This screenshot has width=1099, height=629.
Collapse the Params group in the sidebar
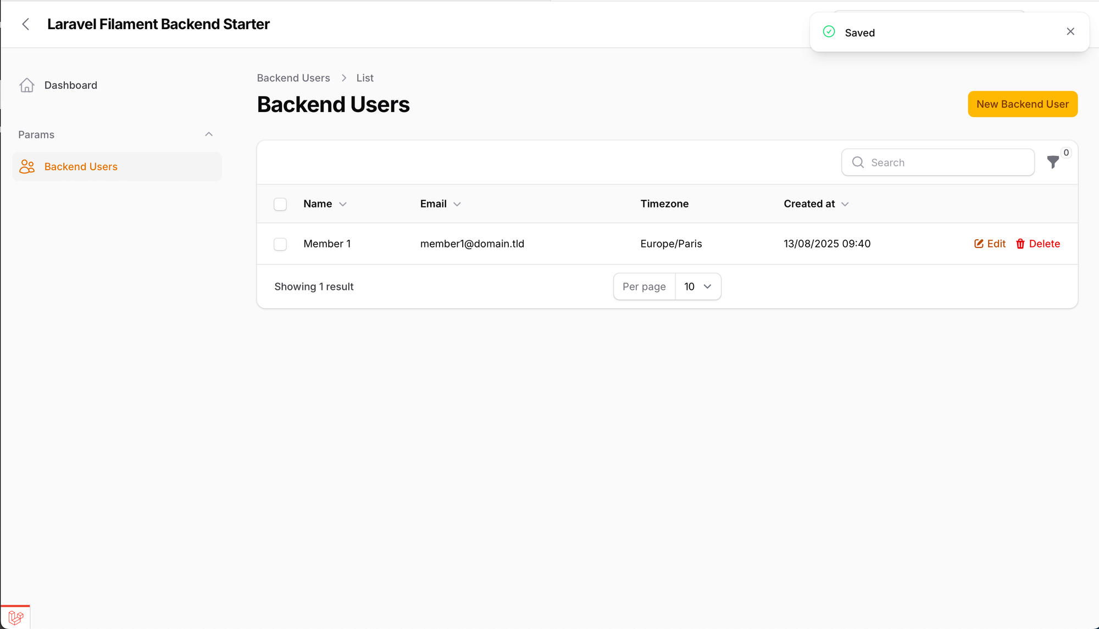coord(208,134)
